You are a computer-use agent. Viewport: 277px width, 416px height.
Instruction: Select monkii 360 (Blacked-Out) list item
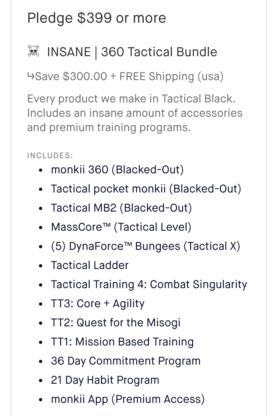pyautogui.click(x=117, y=170)
